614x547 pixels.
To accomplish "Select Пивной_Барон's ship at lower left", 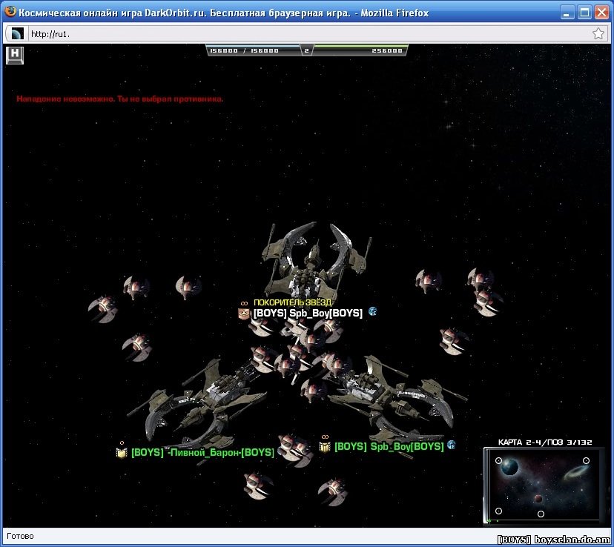I will coord(196,403).
